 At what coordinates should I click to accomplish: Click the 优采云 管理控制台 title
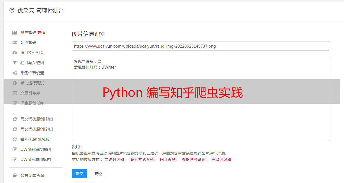[41, 11]
